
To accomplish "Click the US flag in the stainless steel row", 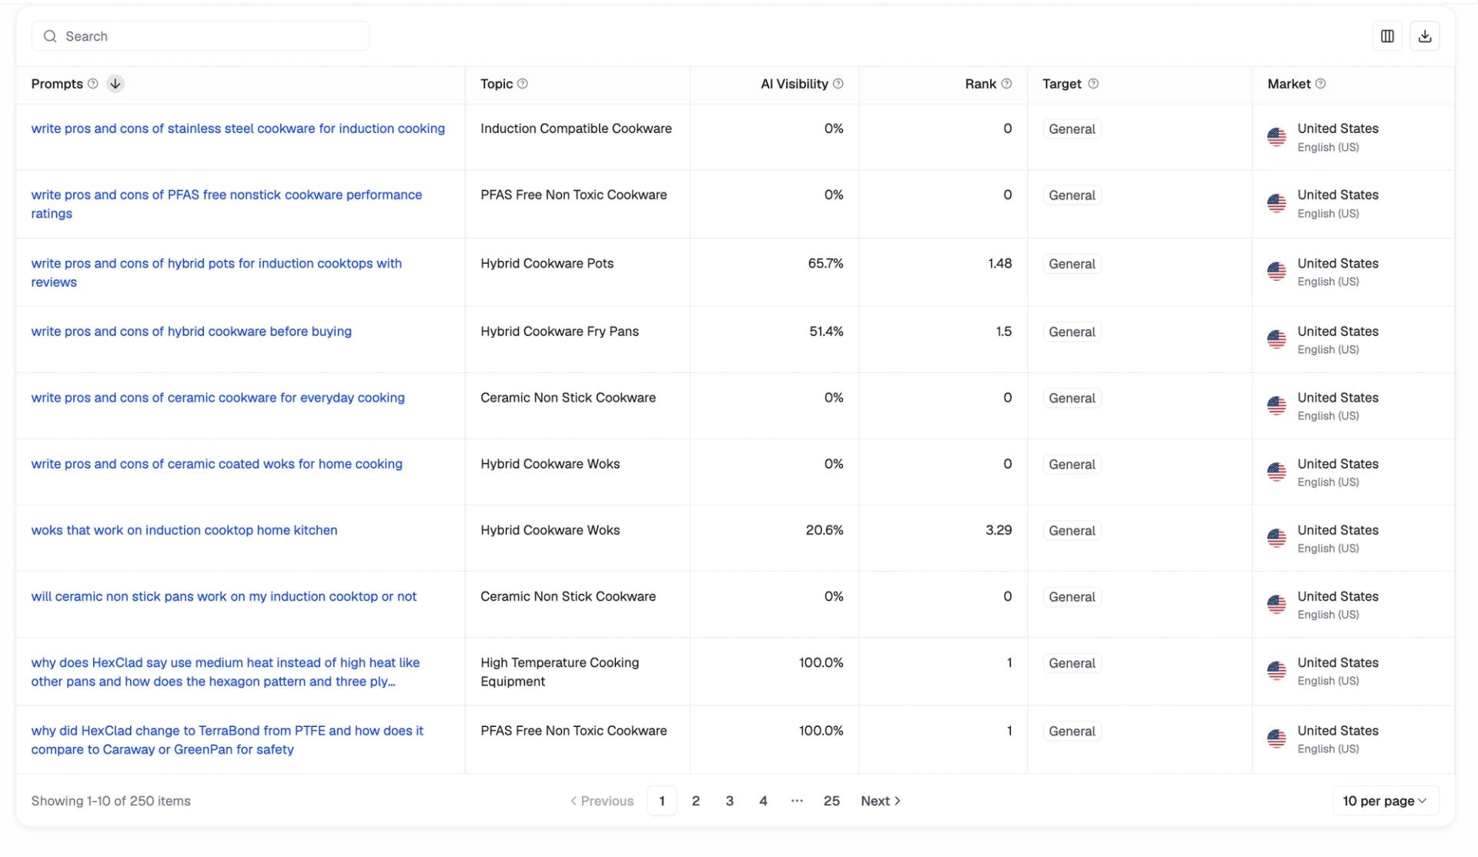I will pyautogui.click(x=1276, y=137).
